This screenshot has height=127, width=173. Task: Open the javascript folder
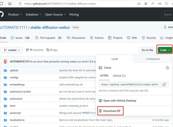[x=15, y=113]
